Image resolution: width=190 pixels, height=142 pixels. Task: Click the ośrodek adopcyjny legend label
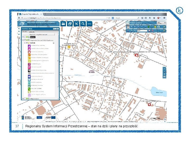36,64
